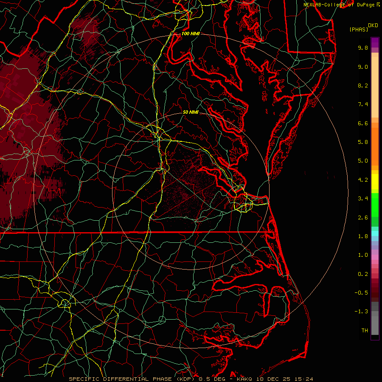This screenshot has width=382, height=382.
Task: Pick the gray band beside TH
Action: (375, 325)
